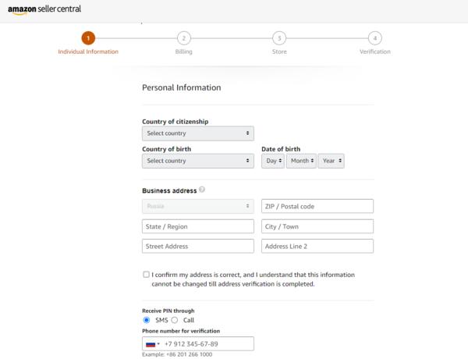Click the Business address help icon

point(202,190)
